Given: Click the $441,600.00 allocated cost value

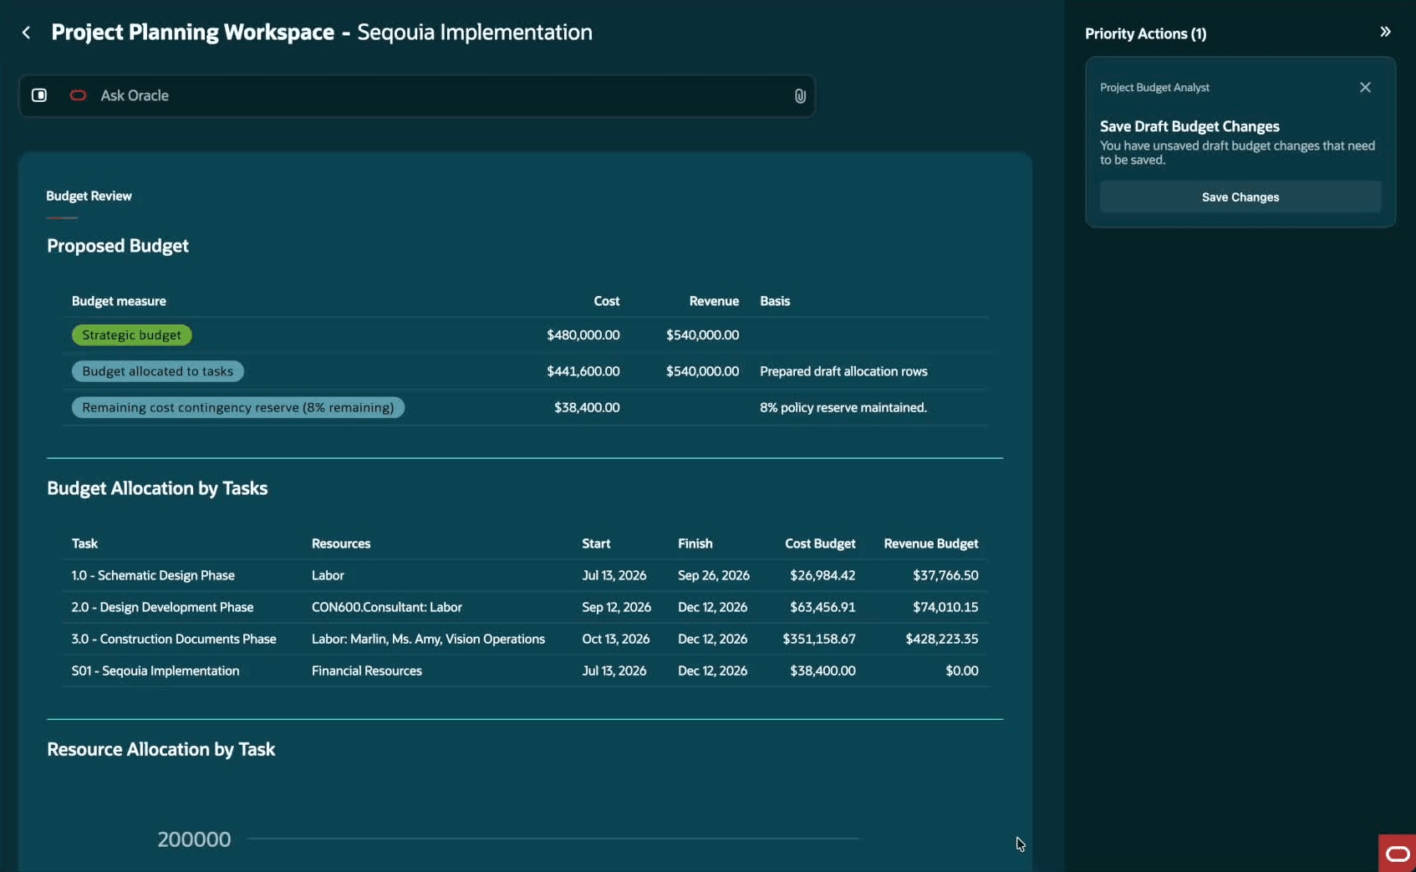Looking at the screenshot, I should pos(583,371).
